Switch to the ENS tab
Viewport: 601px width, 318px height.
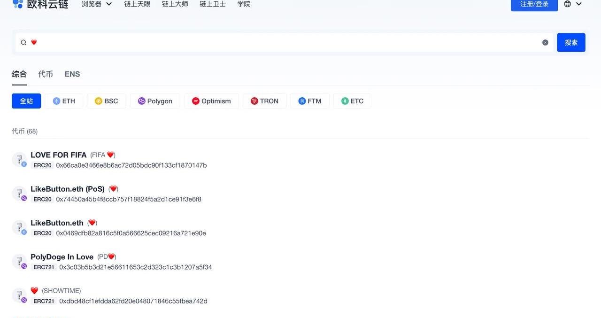click(72, 74)
